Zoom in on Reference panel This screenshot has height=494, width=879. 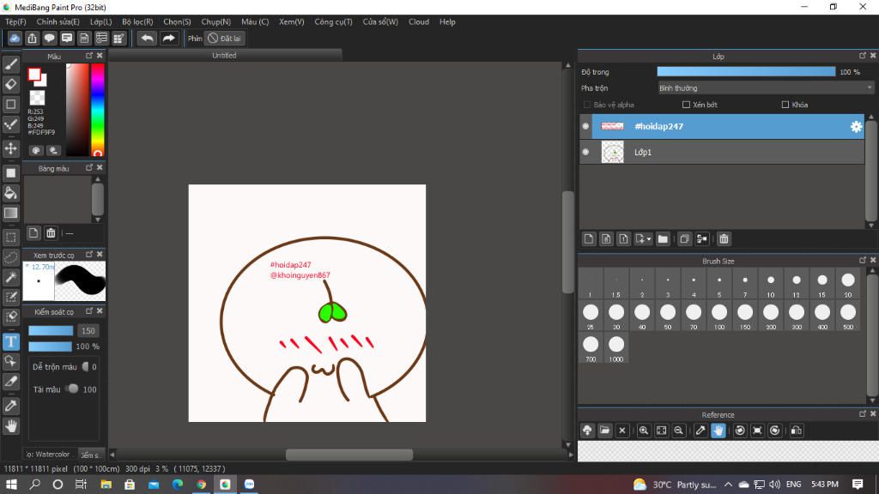click(x=644, y=431)
